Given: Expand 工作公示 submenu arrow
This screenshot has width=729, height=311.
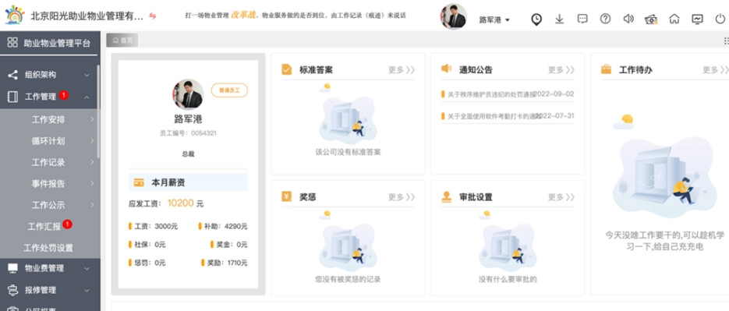Looking at the screenshot, I should point(92,205).
